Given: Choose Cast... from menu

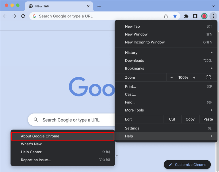Looking at the screenshot, I should [166, 94].
